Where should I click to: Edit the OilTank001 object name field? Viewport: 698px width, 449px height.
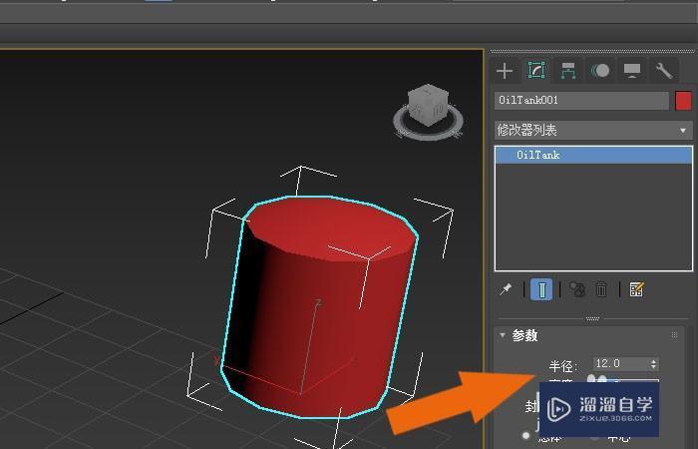(x=581, y=101)
